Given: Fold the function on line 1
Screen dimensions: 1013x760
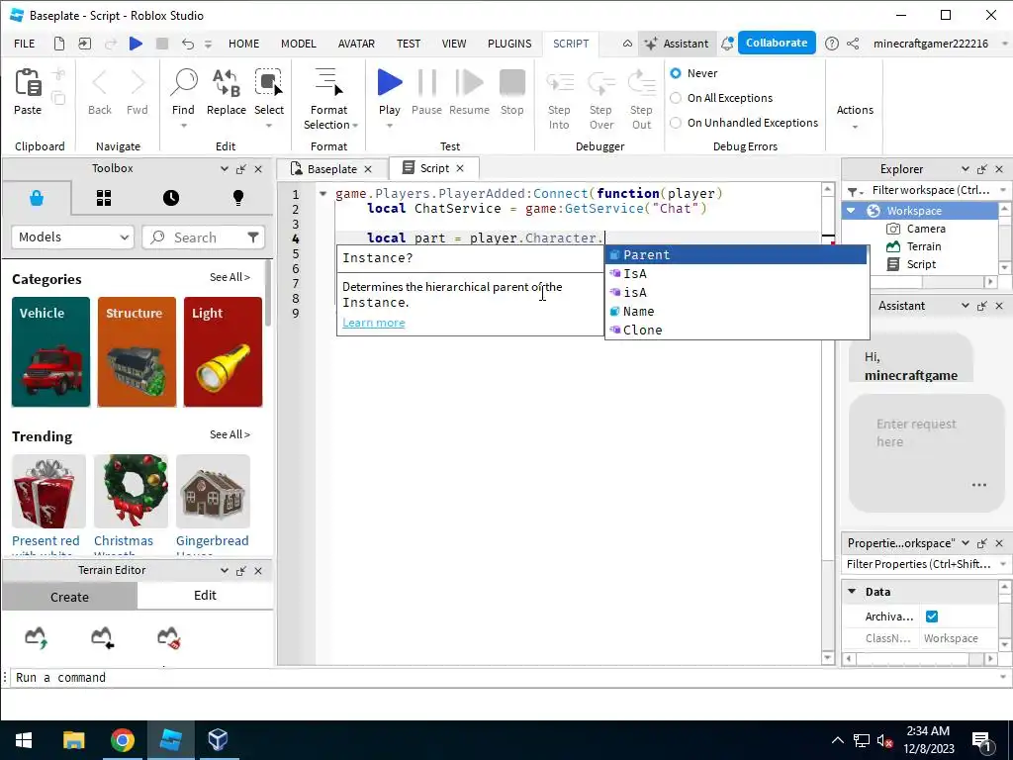Looking at the screenshot, I should 323,193.
